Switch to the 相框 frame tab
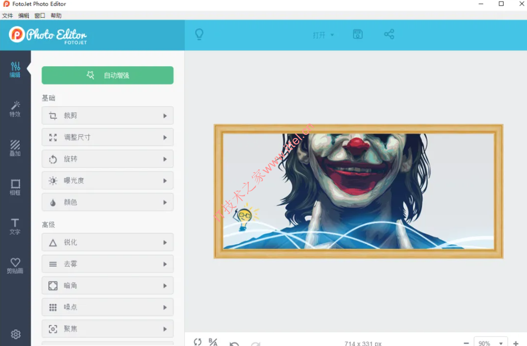 click(x=15, y=187)
